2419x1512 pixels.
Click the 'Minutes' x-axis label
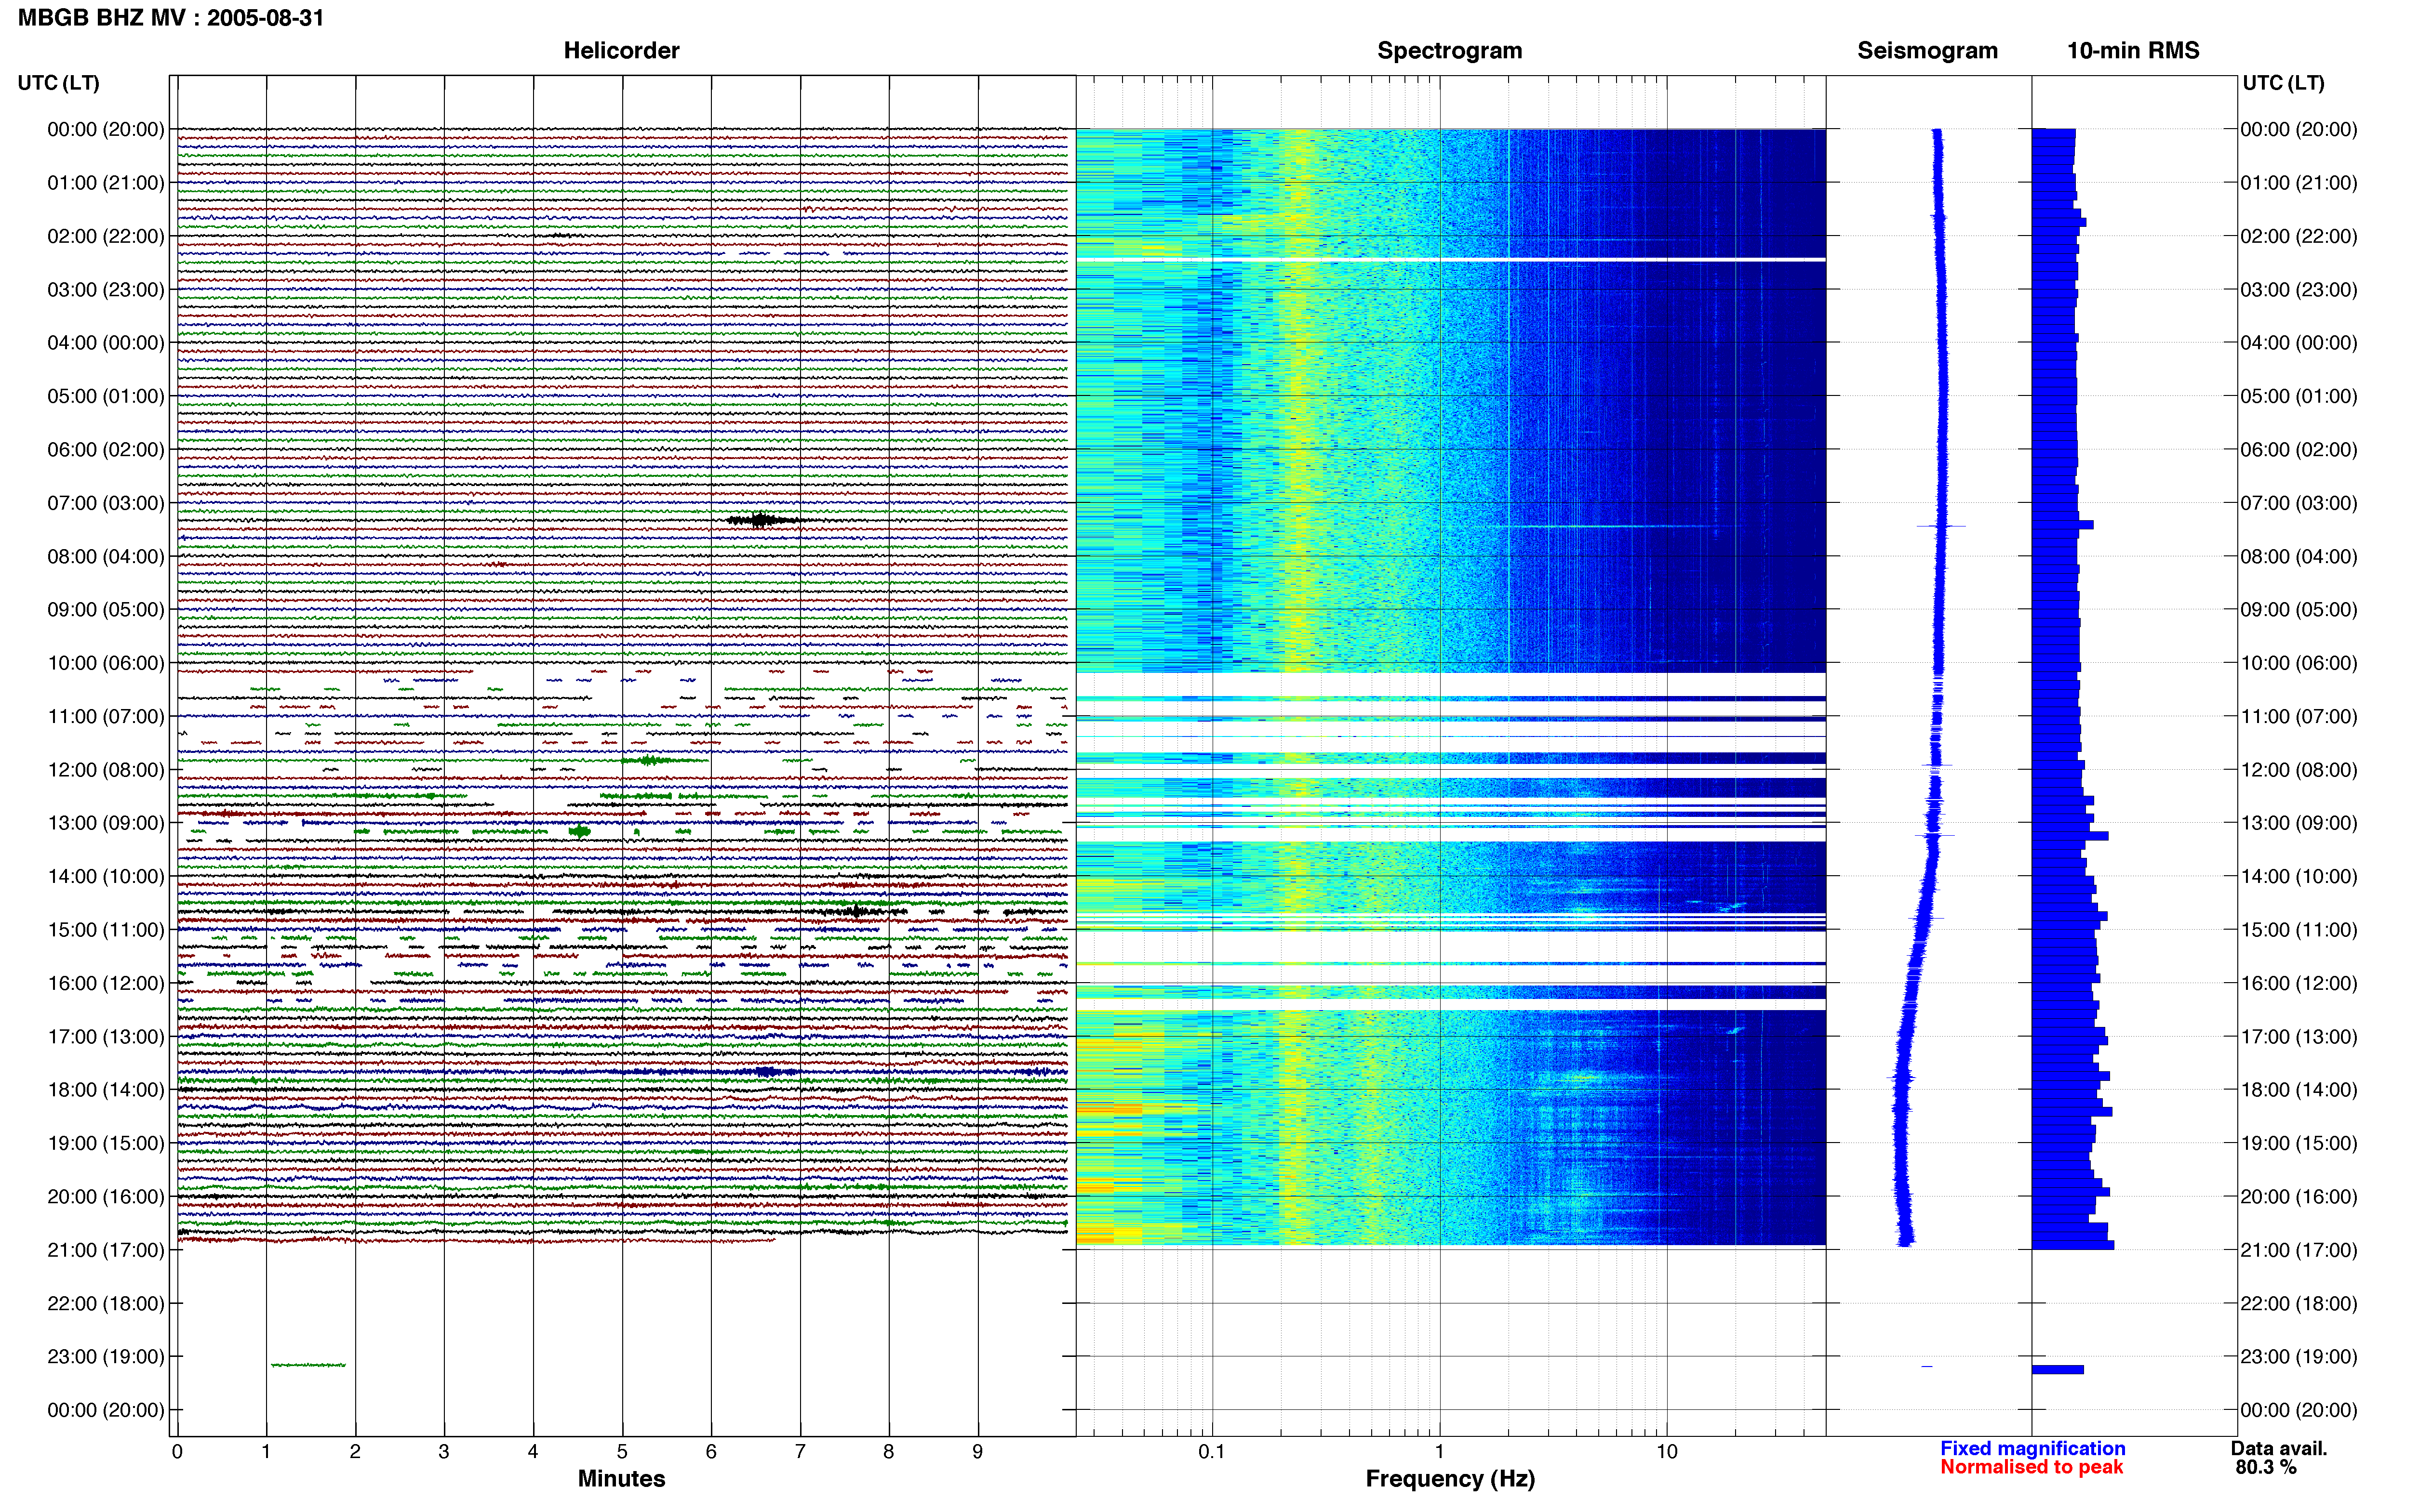621,1478
